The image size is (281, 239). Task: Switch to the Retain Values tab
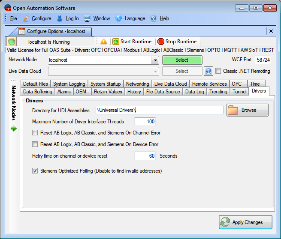(108, 91)
